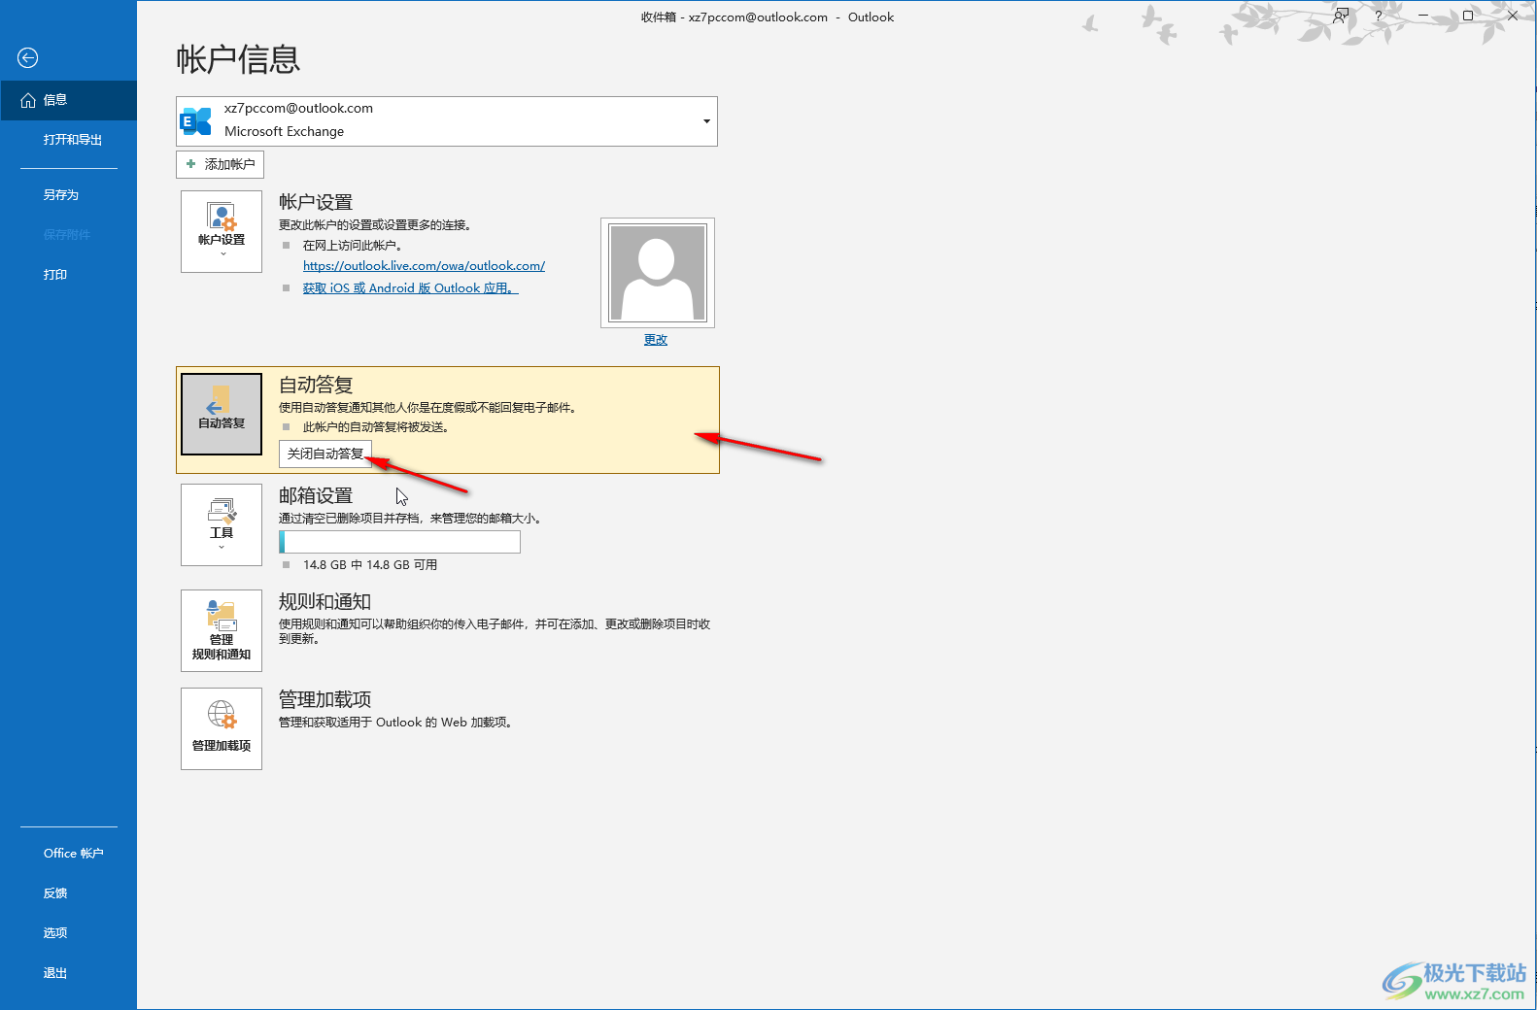Click the 管理加载项 heading text

[x=324, y=699]
